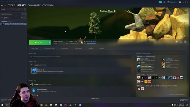This screenshot has width=190, height=107.
Task: Open friend woahbust's avatar
Action: tap(163, 59)
